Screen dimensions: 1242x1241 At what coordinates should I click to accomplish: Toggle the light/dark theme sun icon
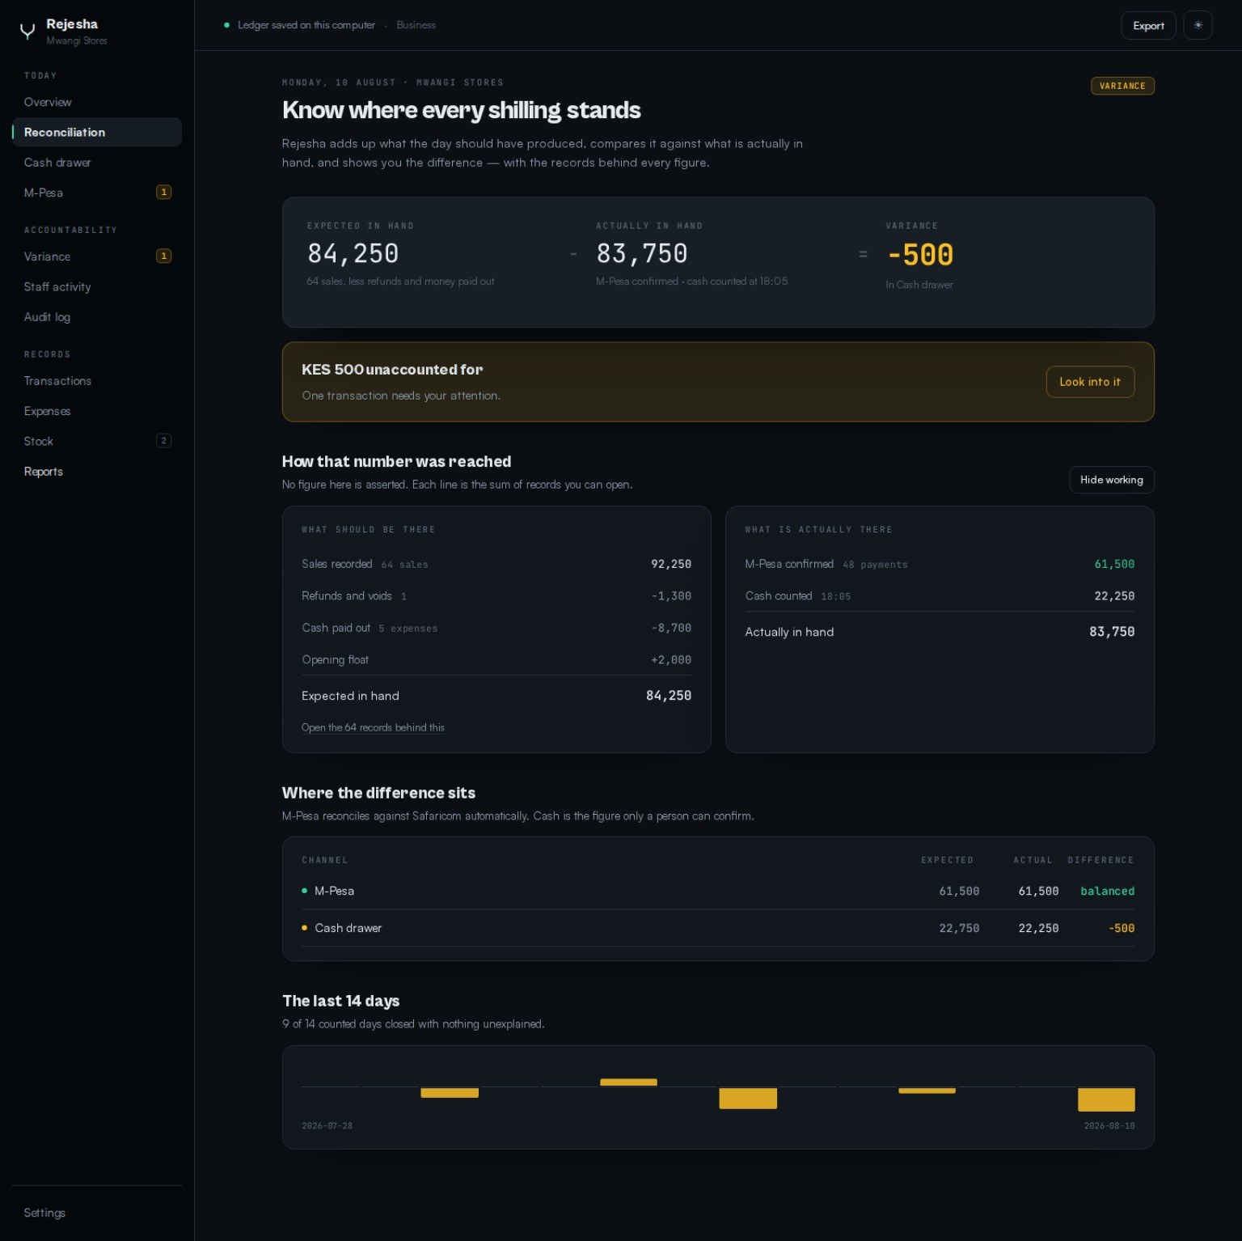[1198, 25]
